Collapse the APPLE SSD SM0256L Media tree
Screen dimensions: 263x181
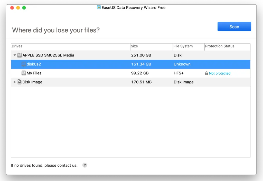click(x=15, y=55)
